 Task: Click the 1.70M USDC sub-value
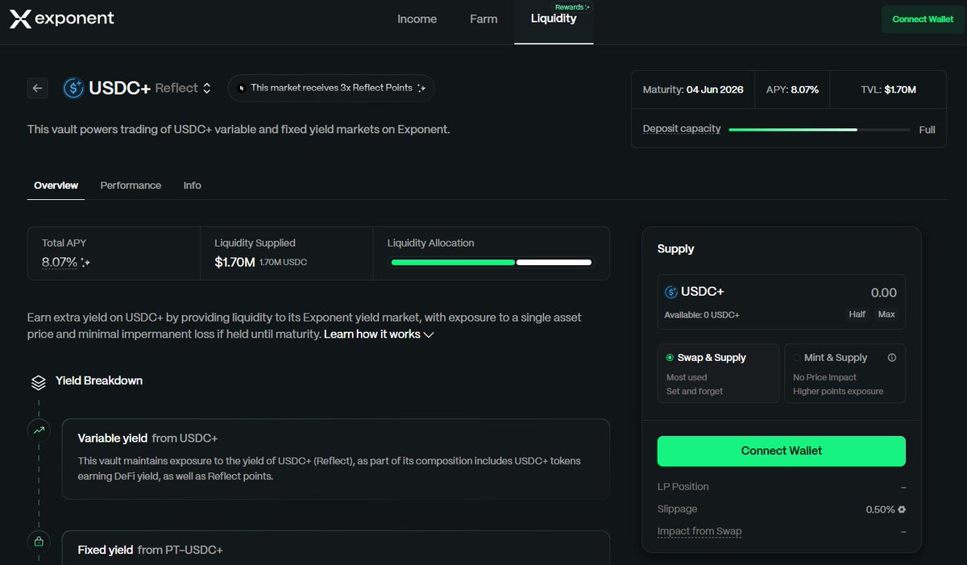point(283,263)
